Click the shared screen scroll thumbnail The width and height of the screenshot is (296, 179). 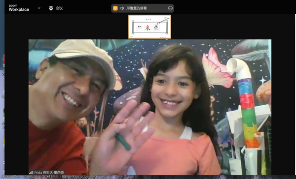[149, 27]
